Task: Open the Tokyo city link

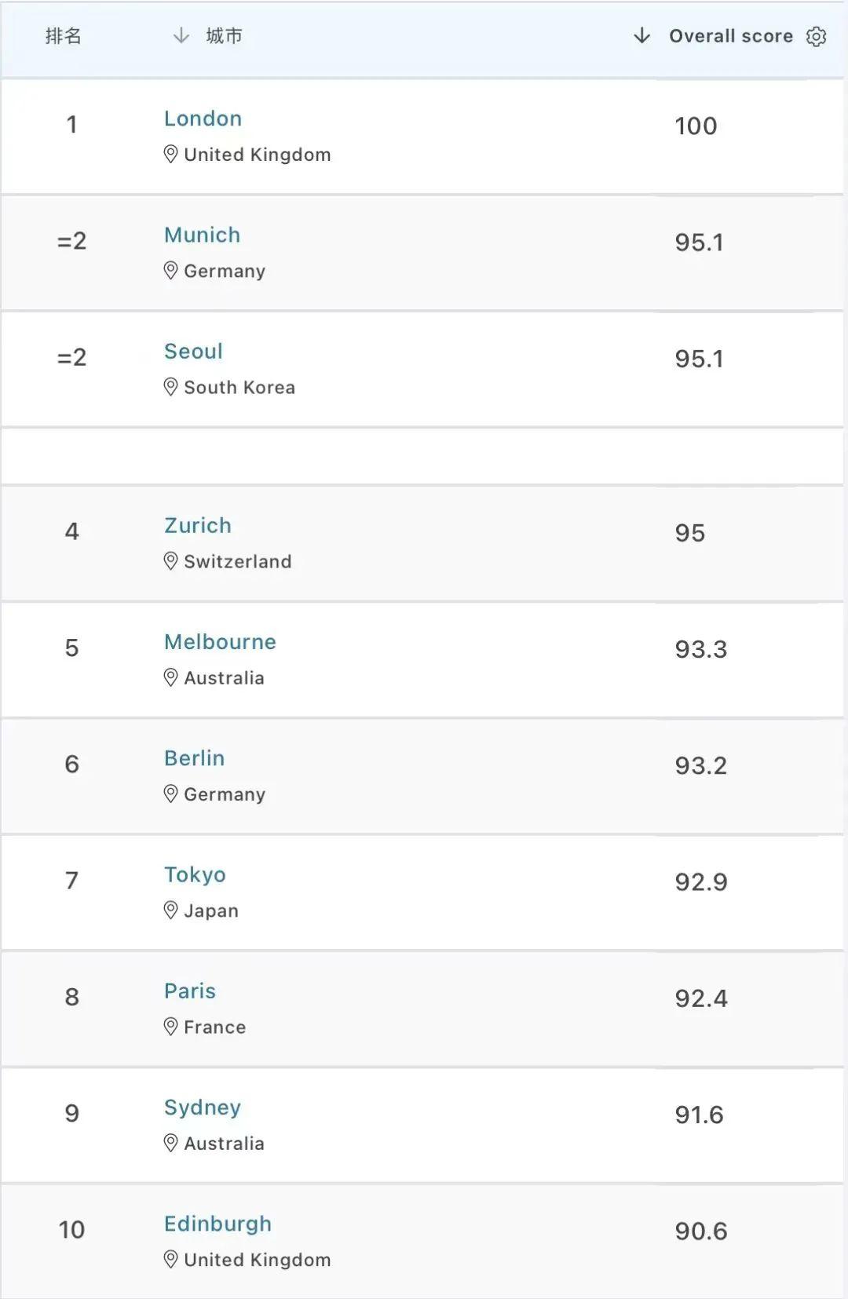Action: coord(195,874)
